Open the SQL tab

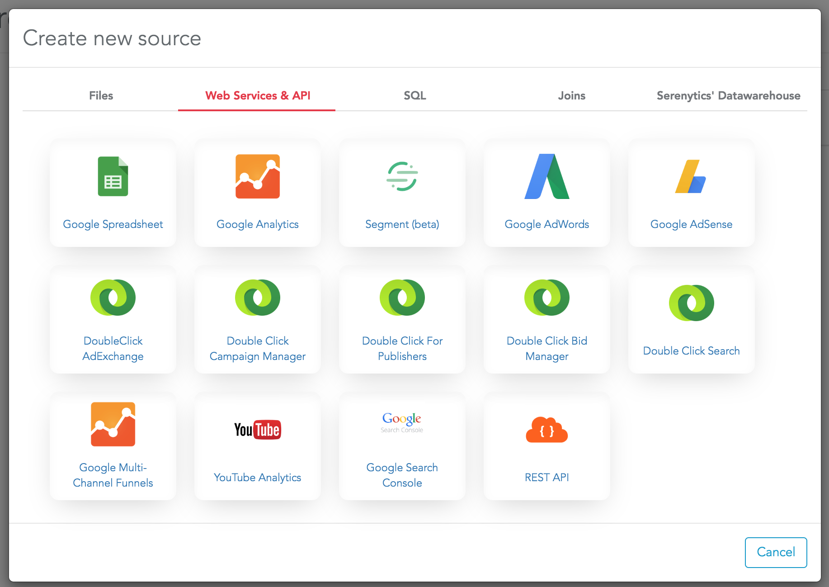414,96
